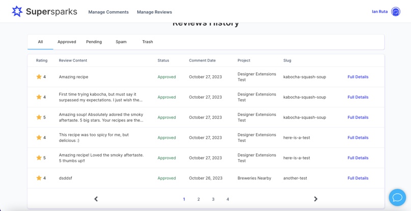This screenshot has height=211, width=411.
Task: Go to page 2 of reviews
Action: click(199, 199)
